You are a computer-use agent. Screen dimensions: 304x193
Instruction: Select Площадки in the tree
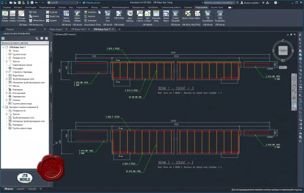[x=18, y=68]
